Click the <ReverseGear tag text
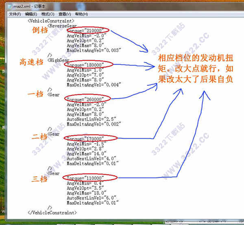The image size is (244, 225). coord(62,26)
